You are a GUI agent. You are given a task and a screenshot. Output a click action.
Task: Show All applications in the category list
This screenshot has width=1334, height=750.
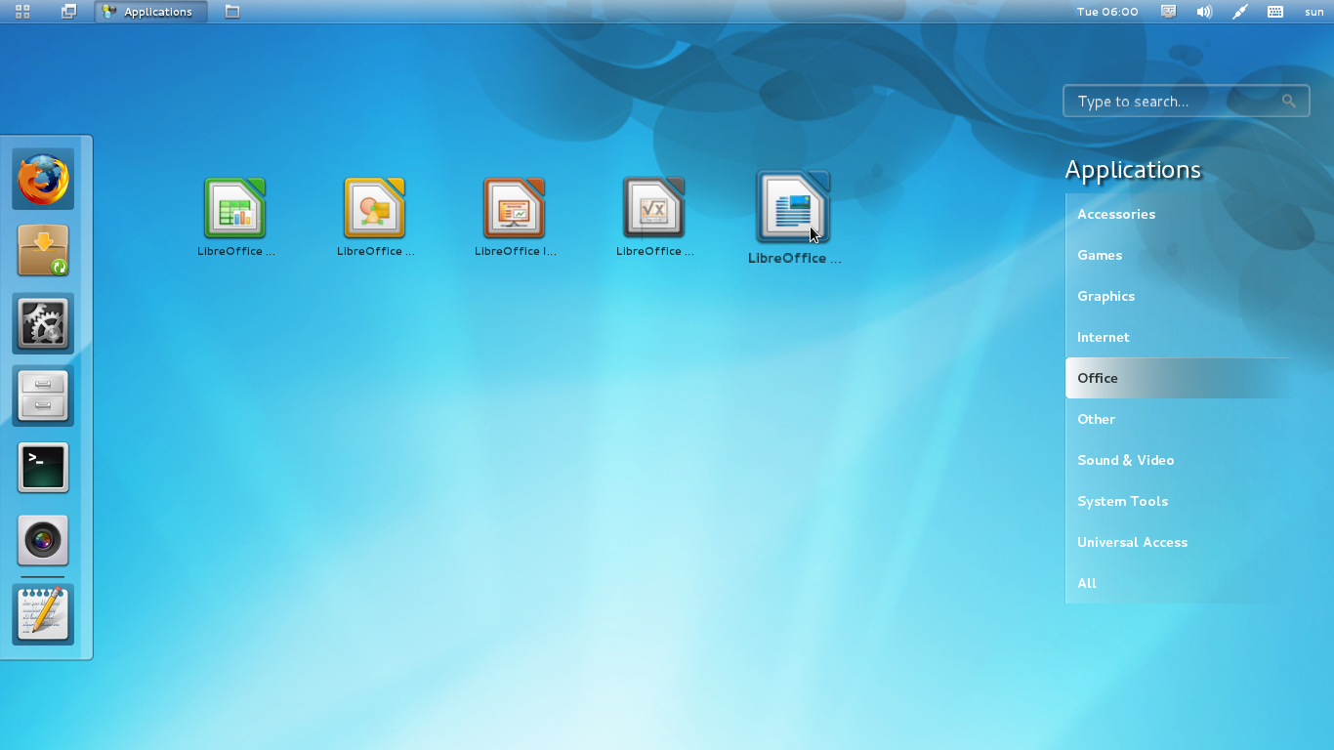(x=1086, y=583)
